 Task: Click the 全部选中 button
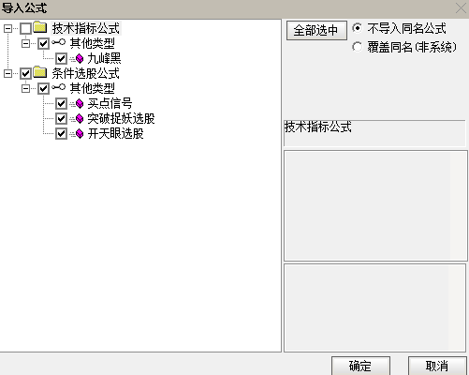tap(316, 30)
